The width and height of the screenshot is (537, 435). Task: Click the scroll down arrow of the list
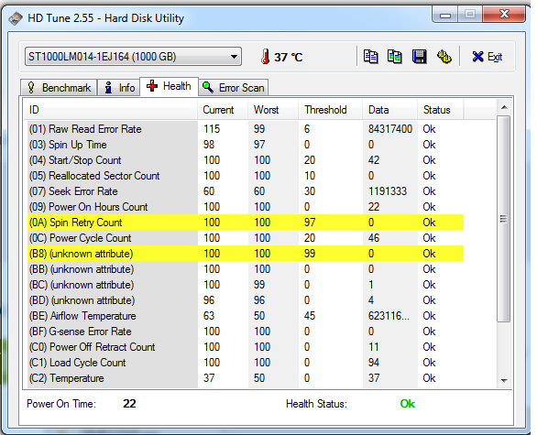point(504,381)
